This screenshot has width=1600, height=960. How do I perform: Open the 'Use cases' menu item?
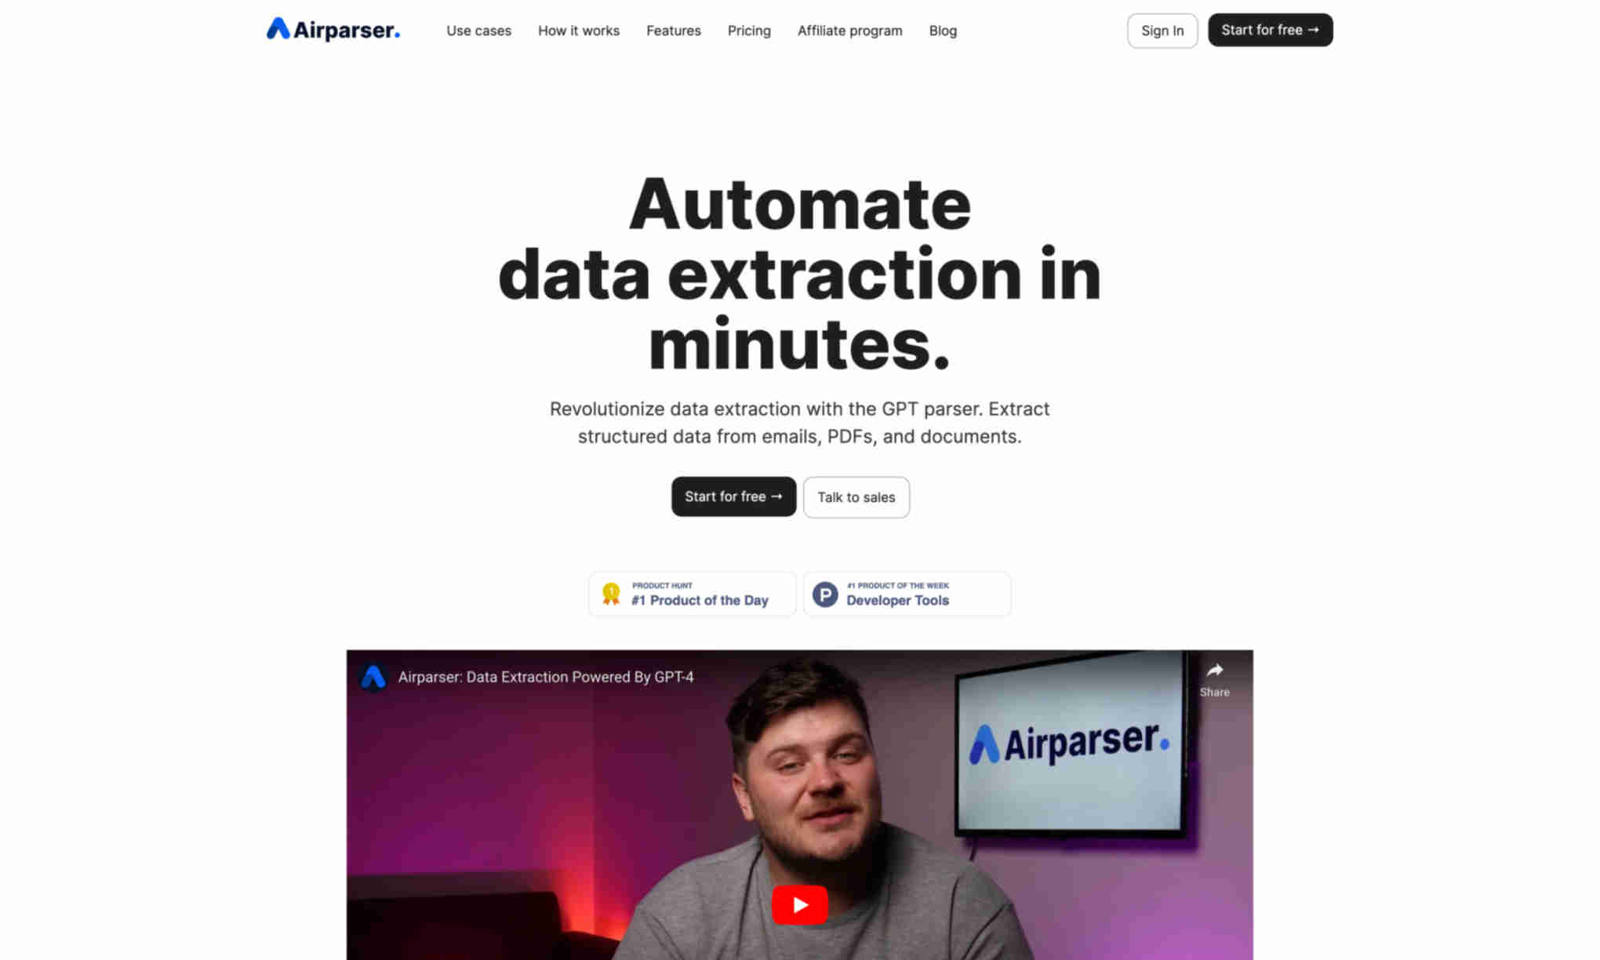pyautogui.click(x=478, y=30)
